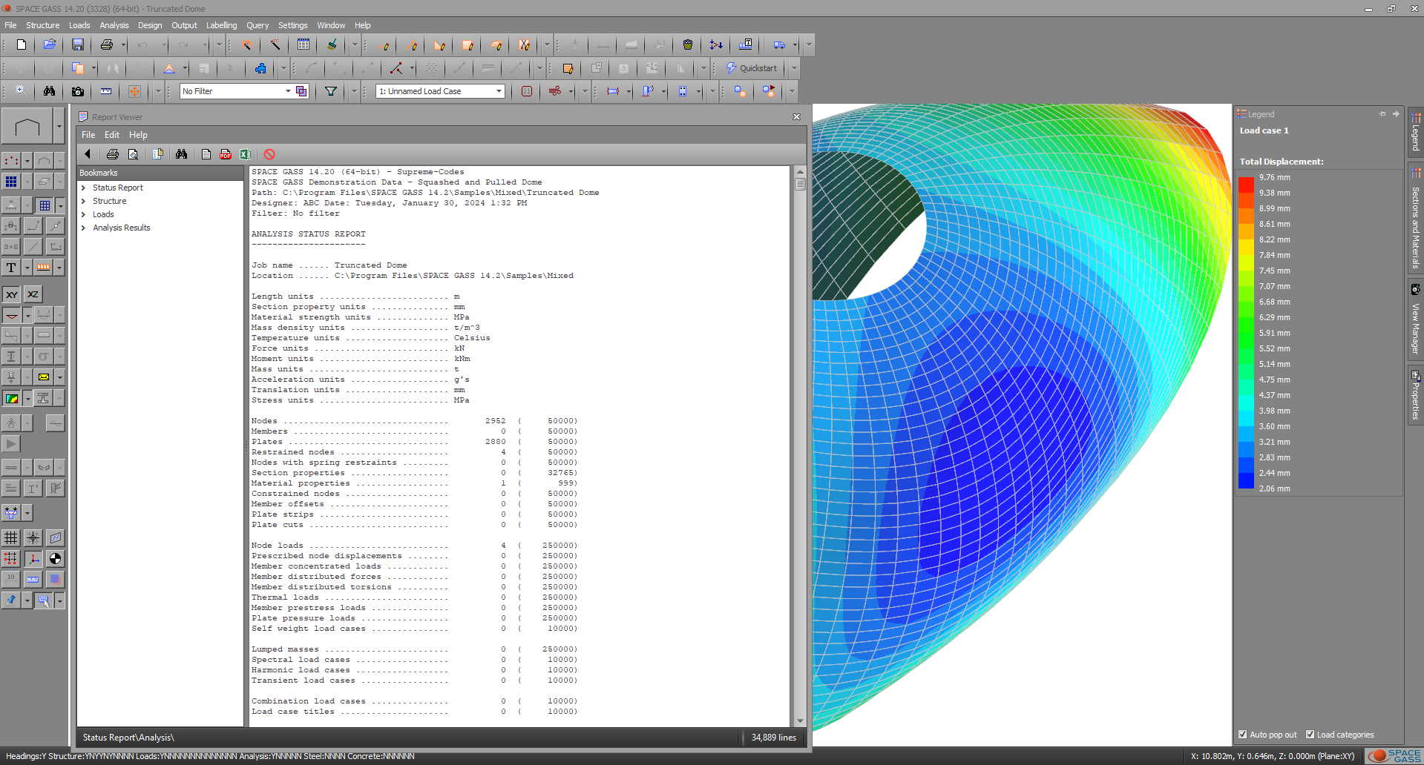Open the datasheet table icon

pos(303,44)
